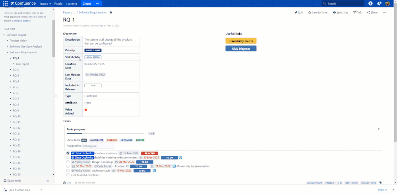This screenshot has height=195, width=397.
Task: Close the browser downloads bar
Action: tap(393, 190)
